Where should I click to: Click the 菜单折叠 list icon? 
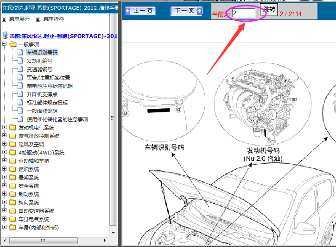click(38, 20)
